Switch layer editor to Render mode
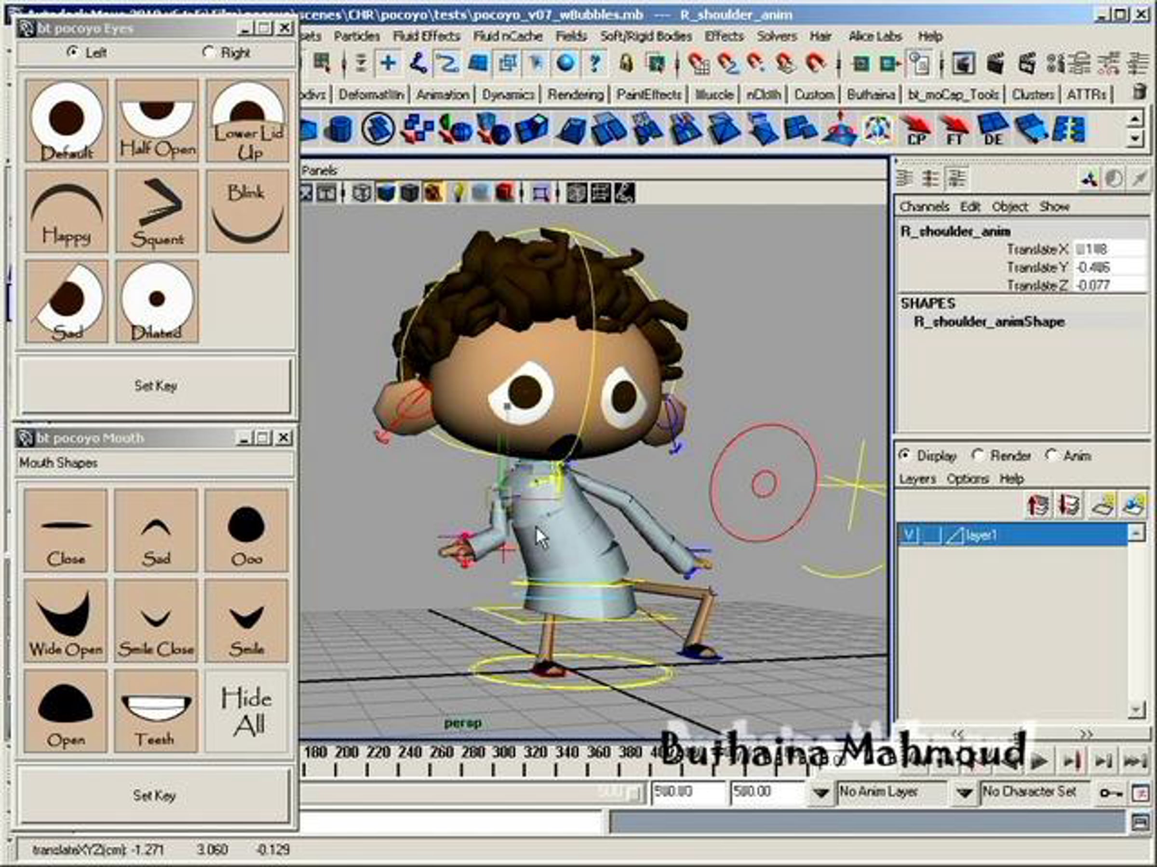This screenshot has height=867, width=1157. [x=977, y=455]
